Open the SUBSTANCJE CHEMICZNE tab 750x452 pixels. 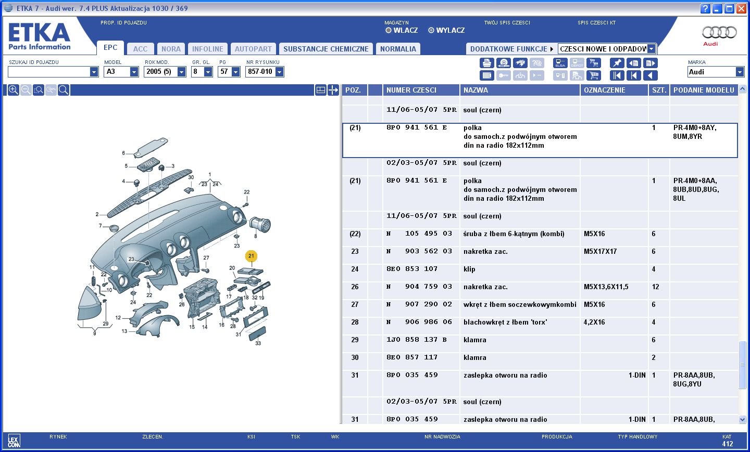pos(326,49)
